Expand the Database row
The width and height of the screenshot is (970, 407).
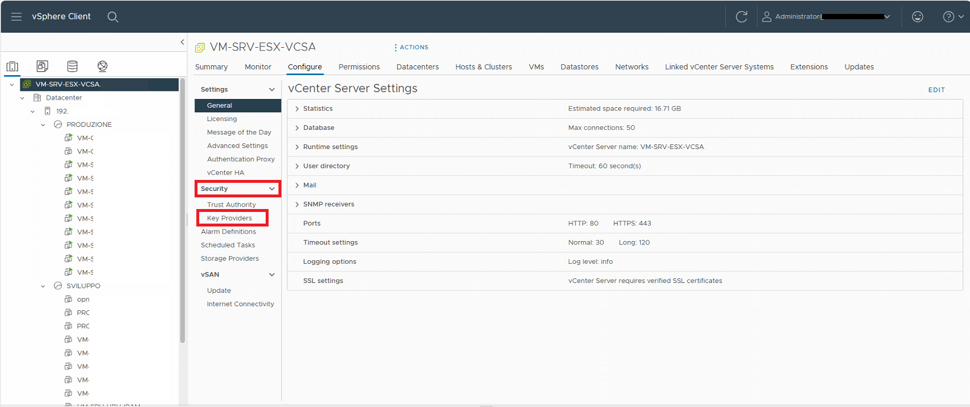[x=297, y=128]
